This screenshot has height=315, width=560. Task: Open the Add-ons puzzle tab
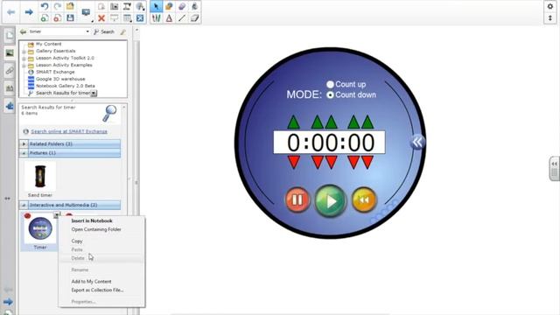10,106
